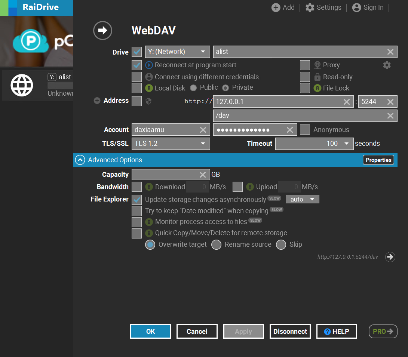Click the Read-only lock icon
Viewport: 408px width, 357px height.
click(x=317, y=77)
